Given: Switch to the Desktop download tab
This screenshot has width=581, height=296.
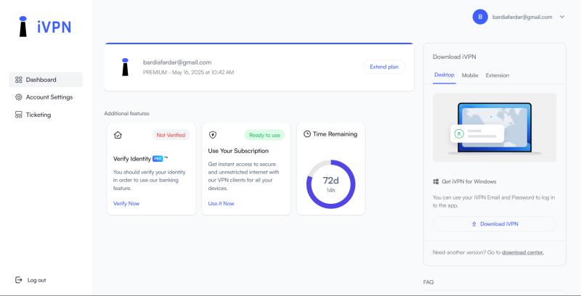Looking at the screenshot, I should pyautogui.click(x=444, y=75).
